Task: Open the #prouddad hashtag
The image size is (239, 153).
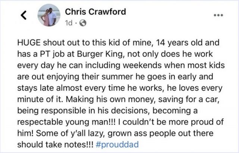Action: click(x=117, y=144)
